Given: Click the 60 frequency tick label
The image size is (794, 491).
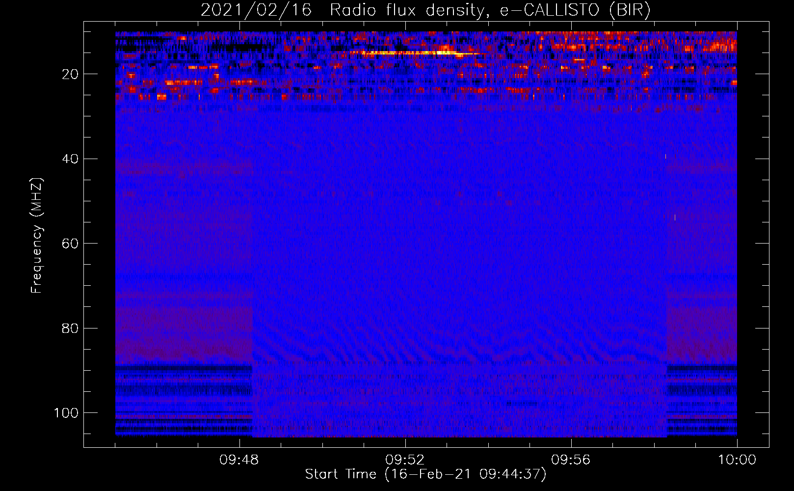Looking at the screenshot, I should pos(70,244).
